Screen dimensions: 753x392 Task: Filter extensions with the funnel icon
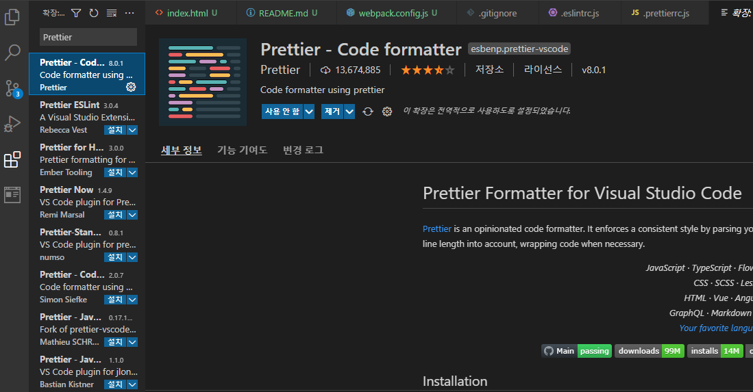76,13
